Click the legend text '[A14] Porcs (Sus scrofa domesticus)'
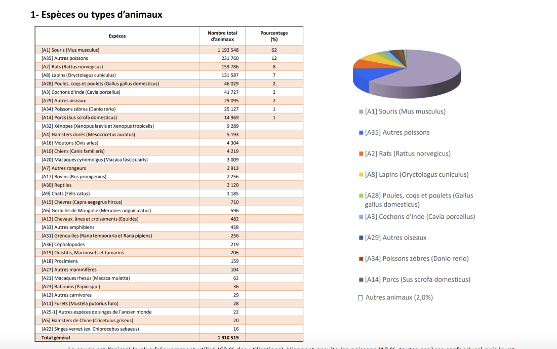The width and height of the screenshot is (557, 349). point(417,280)
